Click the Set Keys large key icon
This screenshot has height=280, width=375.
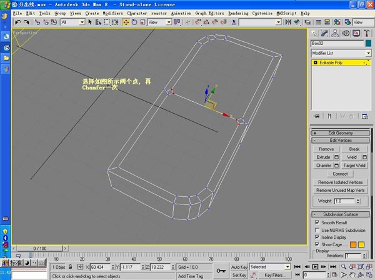[221, 271]
